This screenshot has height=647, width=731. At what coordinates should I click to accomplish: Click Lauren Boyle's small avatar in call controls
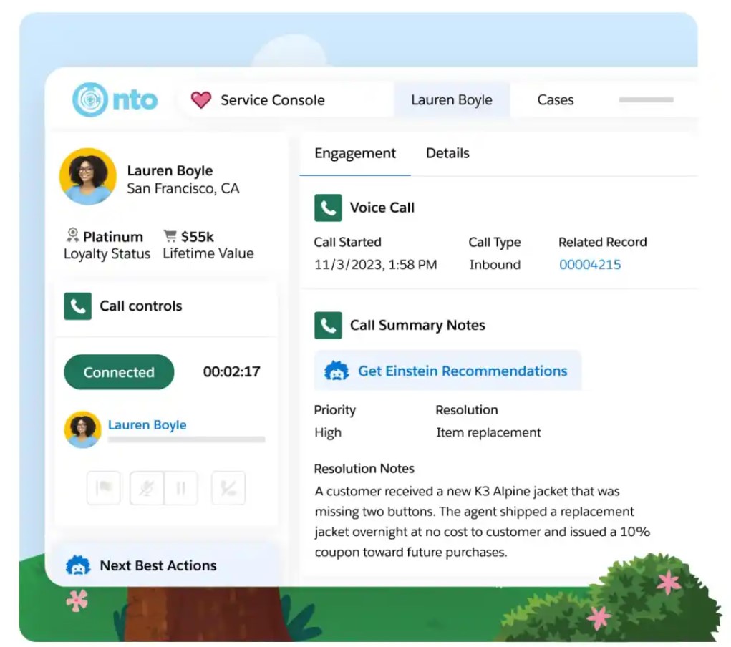pos(82,429)
